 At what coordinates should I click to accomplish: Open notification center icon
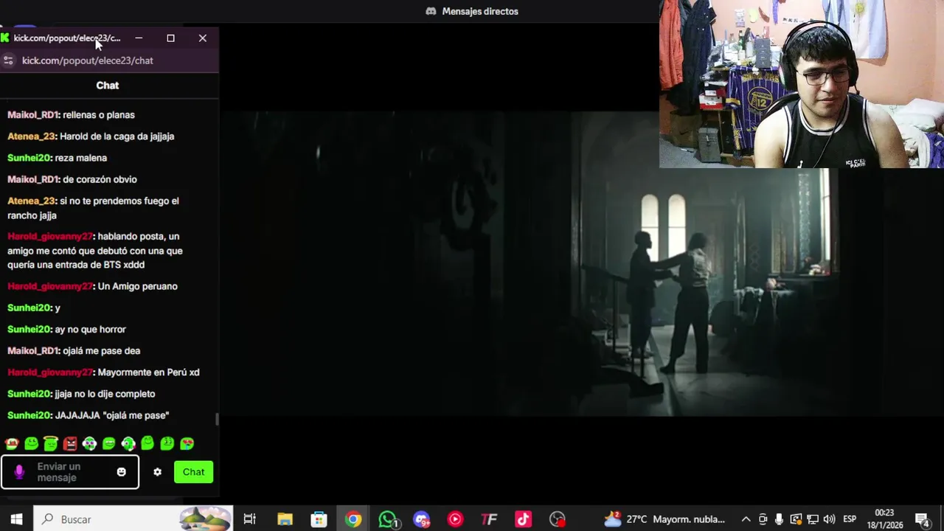coord(922,519)
